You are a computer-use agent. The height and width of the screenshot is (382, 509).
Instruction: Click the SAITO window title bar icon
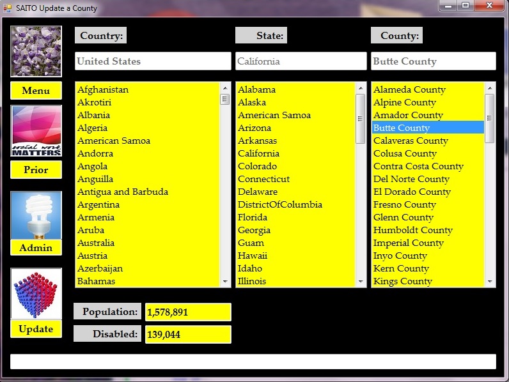[x=8, y=8]
